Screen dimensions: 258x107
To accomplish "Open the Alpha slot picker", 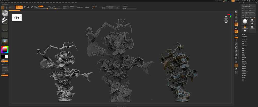I will (5, 28).
